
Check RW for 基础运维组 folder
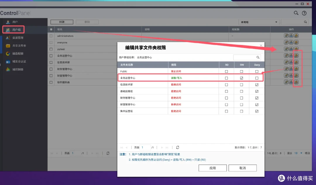pyautogui.click(x=241, y=91)
